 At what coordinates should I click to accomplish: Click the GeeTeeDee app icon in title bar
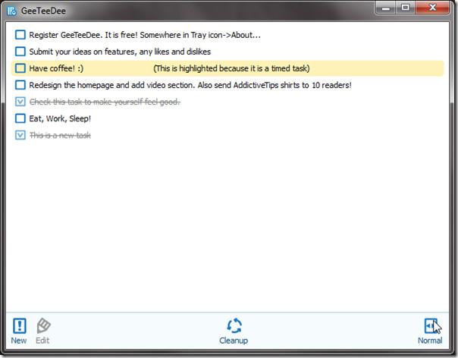(x=11, y=11)
